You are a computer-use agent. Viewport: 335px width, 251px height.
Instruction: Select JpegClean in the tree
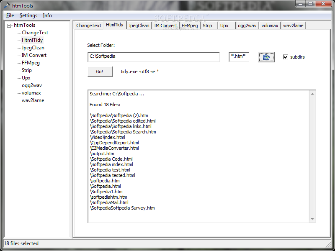[x=33, y=48]
